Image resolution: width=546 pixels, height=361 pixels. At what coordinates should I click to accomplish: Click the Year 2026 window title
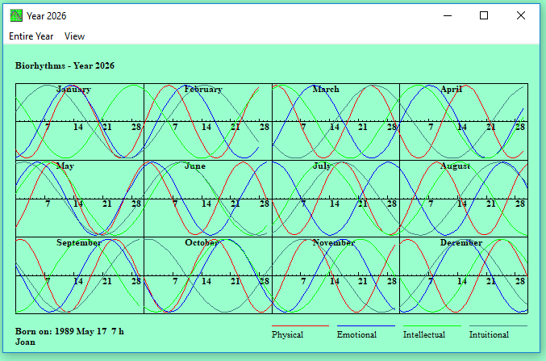point(46,16)
